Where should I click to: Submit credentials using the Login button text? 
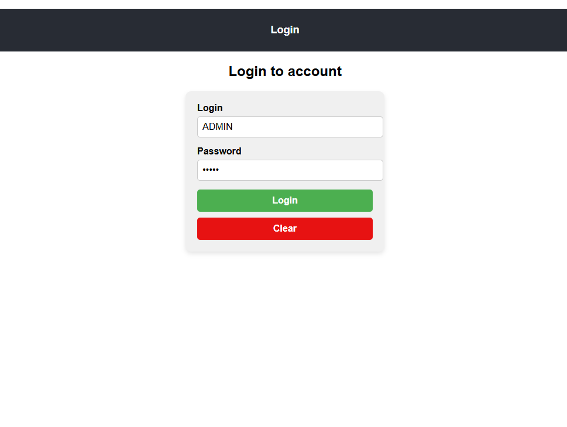(x=285, y=200)
